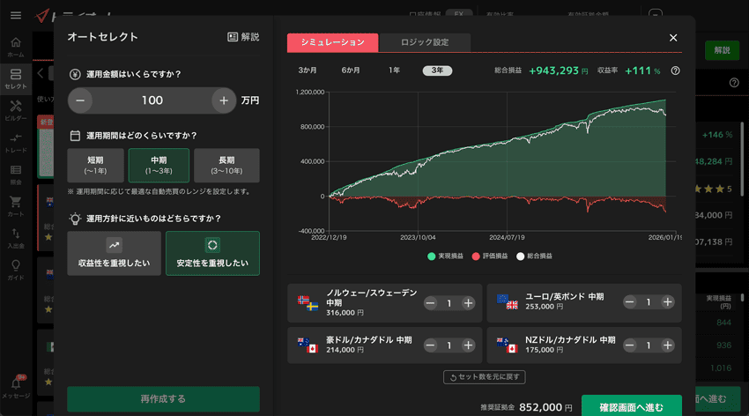Viewport: 749px width, 416px height.
Task: Toggle the 総合損益 legend series
Action: coord(534,256)
